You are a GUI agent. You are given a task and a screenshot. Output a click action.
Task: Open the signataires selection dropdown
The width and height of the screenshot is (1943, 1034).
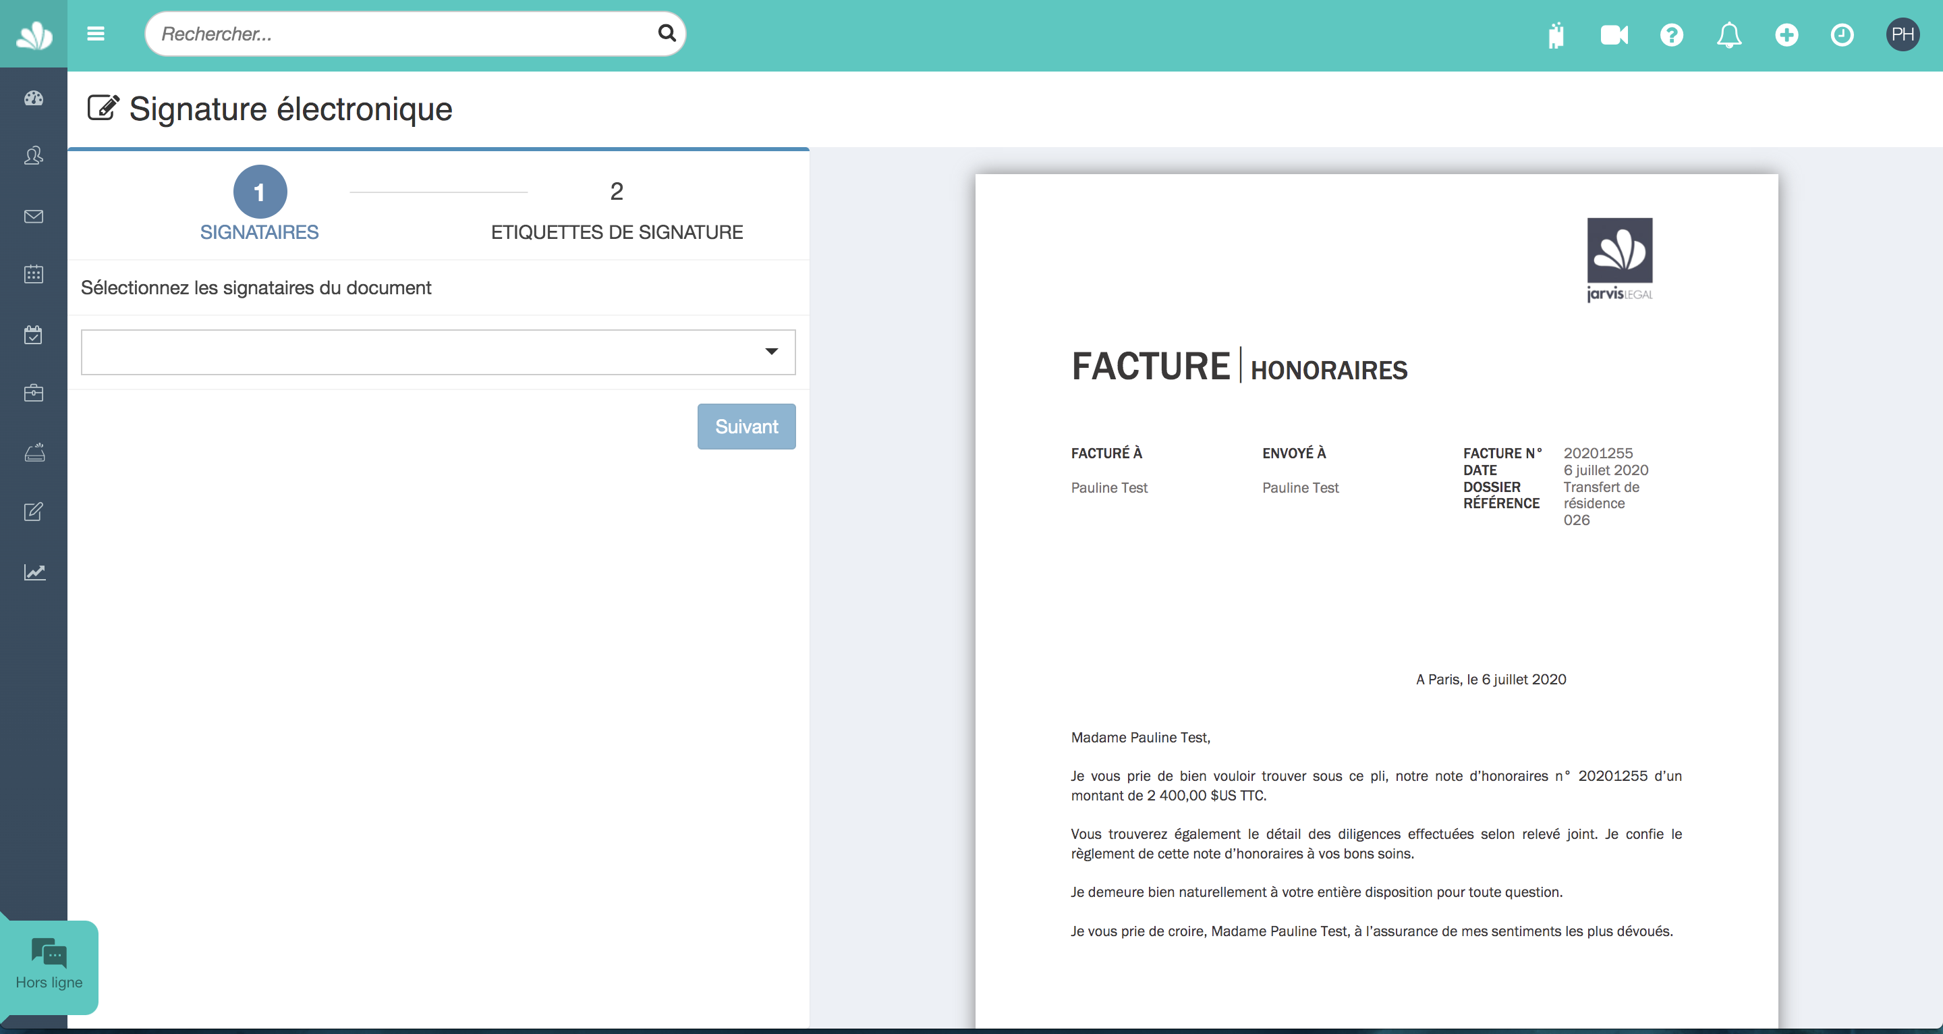[x=439, y=352]
